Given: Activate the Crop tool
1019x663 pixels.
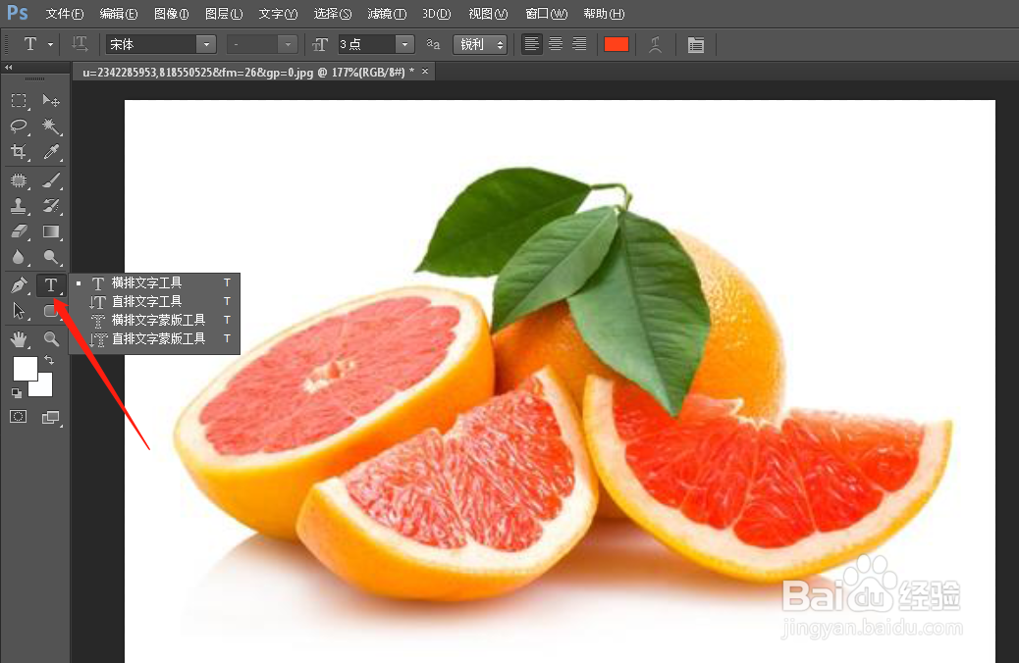Looking at the screenshot, I should (19, 152).
